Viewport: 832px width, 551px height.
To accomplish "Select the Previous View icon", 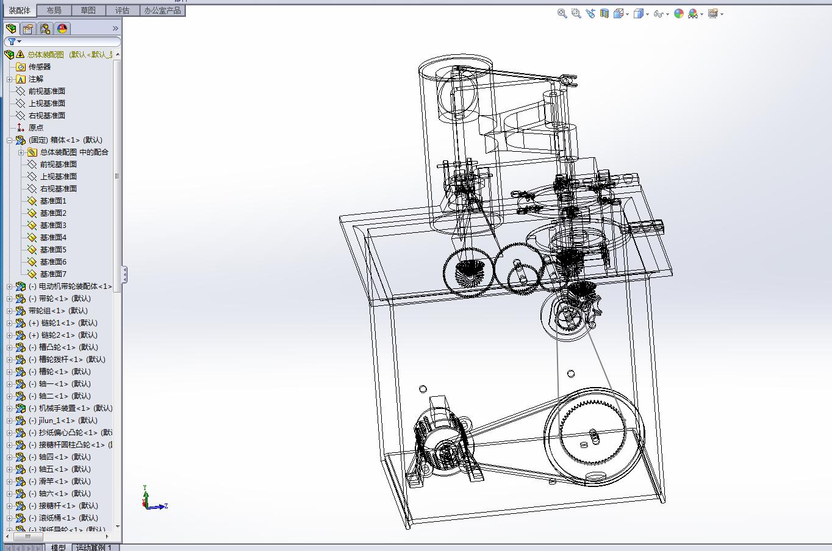I will click(590, 13).
